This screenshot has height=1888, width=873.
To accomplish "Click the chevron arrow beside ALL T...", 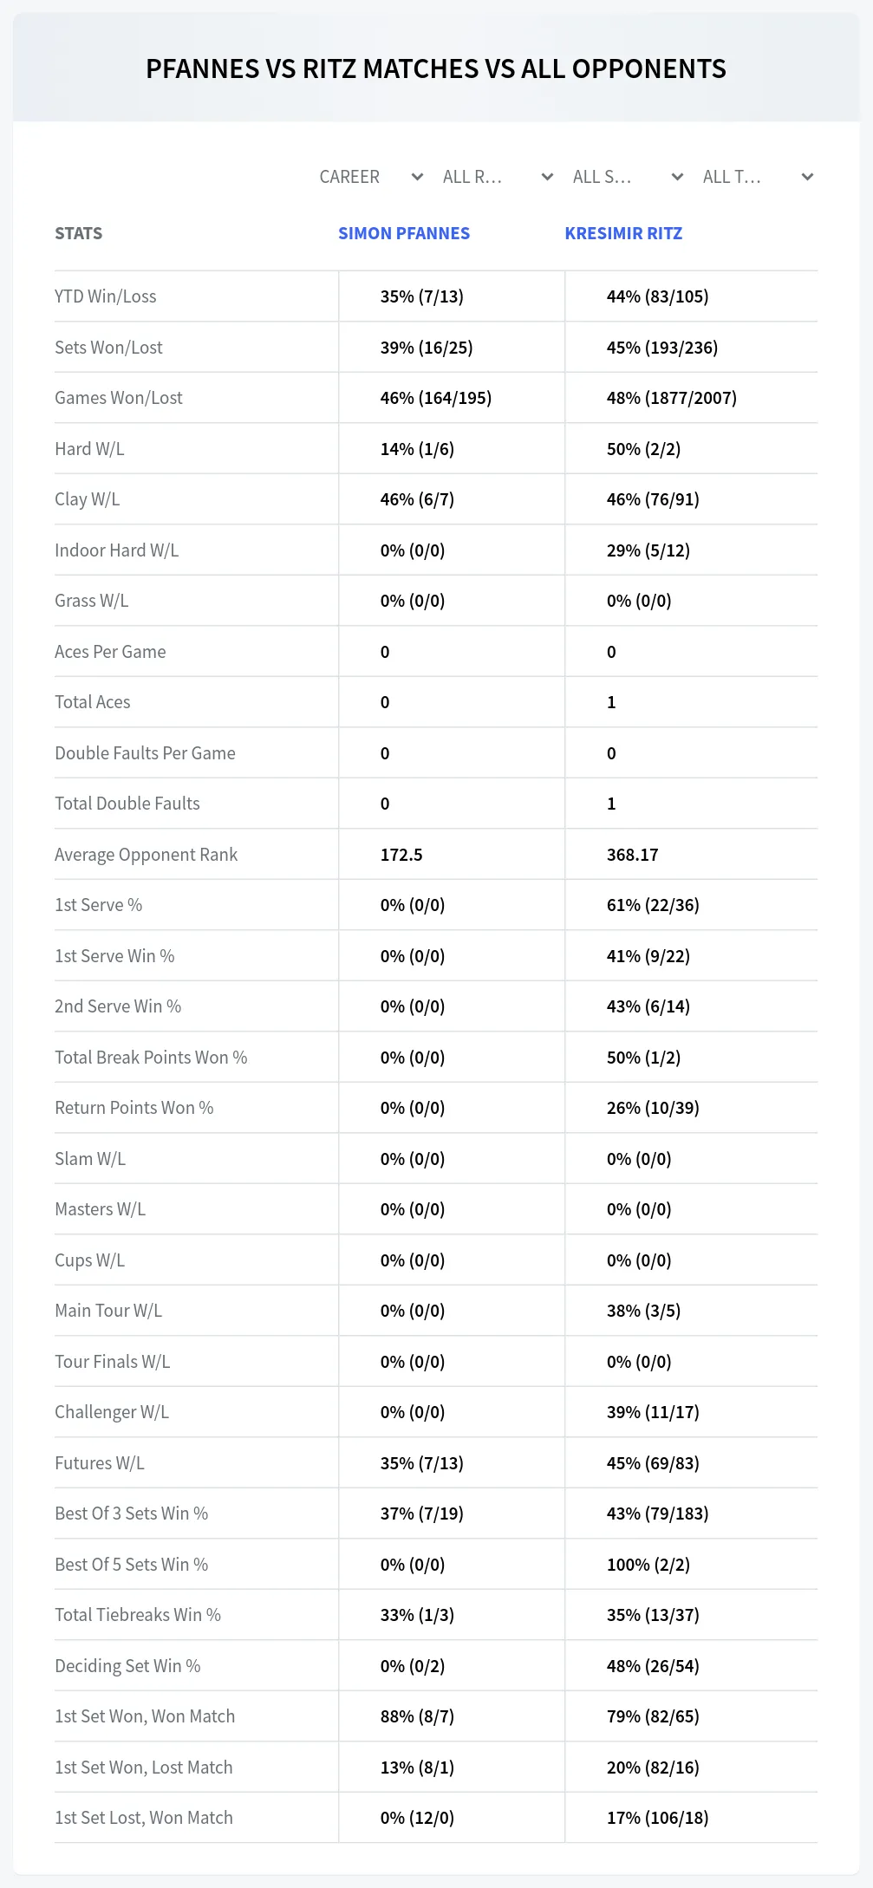I will [x=807, y=177].
